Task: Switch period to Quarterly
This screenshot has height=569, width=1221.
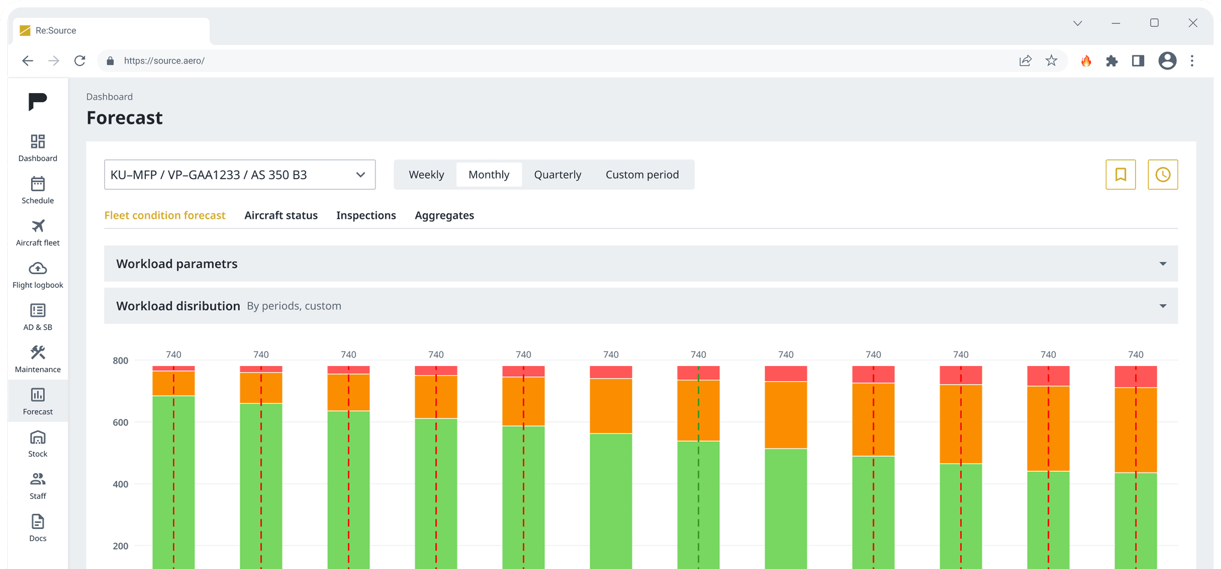Action: pyautogui.click(x=557, y=174)
